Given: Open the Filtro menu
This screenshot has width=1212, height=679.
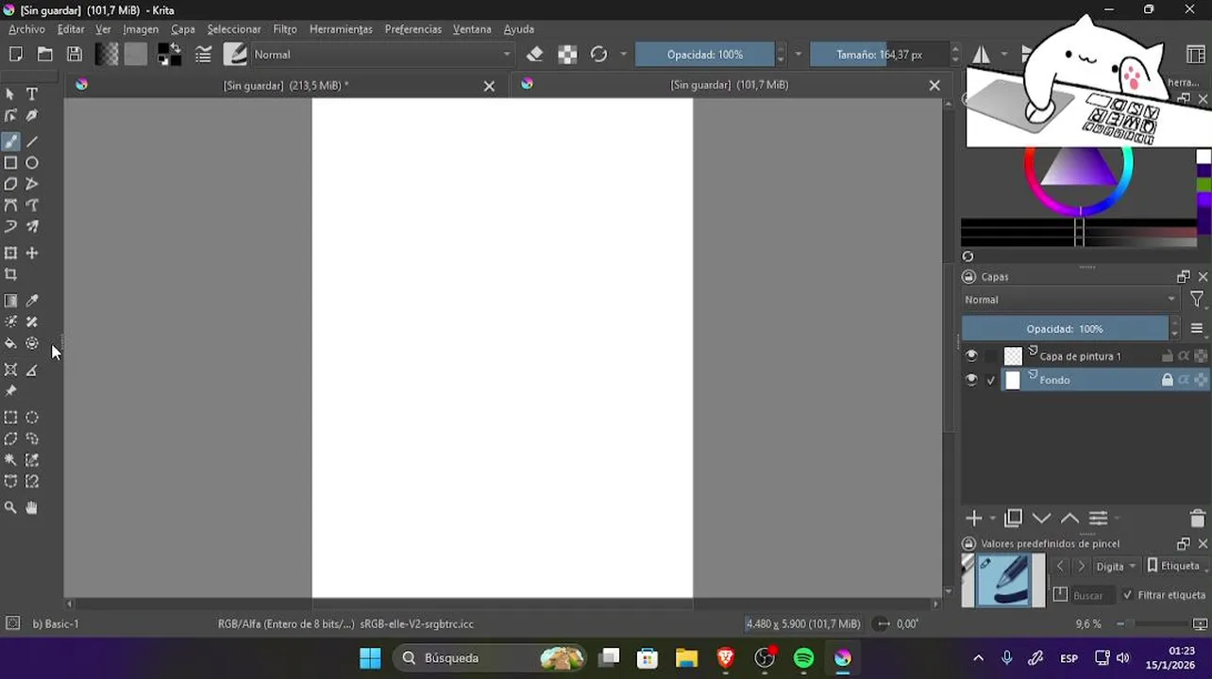Looking at the screenshot, I should coord(285,29).
